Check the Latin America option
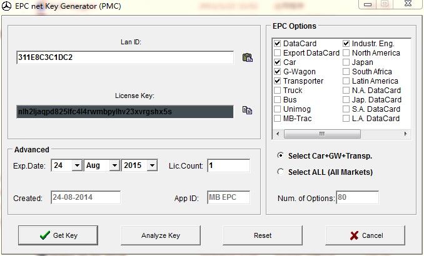 [x=346, y=81]
